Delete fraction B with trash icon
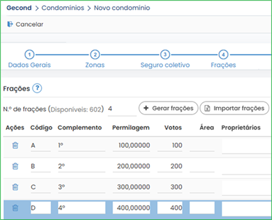272x220 pixels. click(15, 166)
